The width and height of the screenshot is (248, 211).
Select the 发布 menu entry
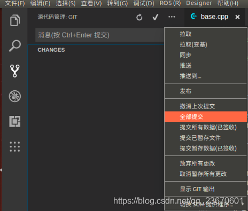pos(206,91)
